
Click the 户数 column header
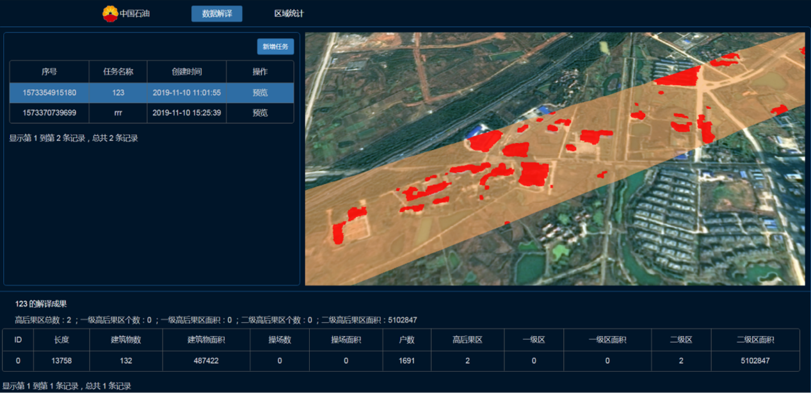tap(407, 340)
